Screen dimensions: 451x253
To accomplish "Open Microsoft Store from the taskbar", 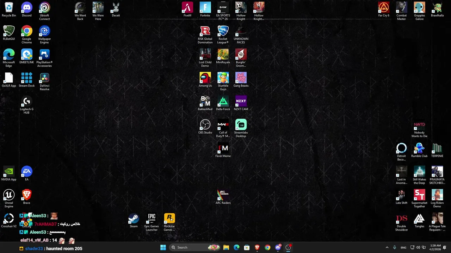I will 247,247.
